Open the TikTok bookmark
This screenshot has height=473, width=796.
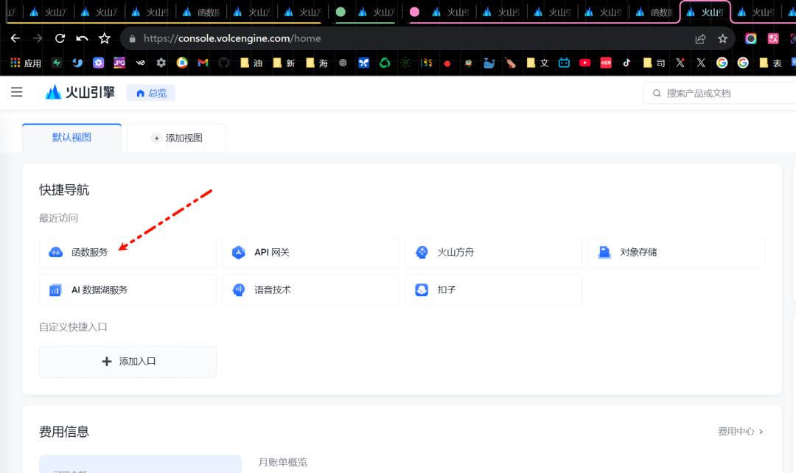(627, 63)
